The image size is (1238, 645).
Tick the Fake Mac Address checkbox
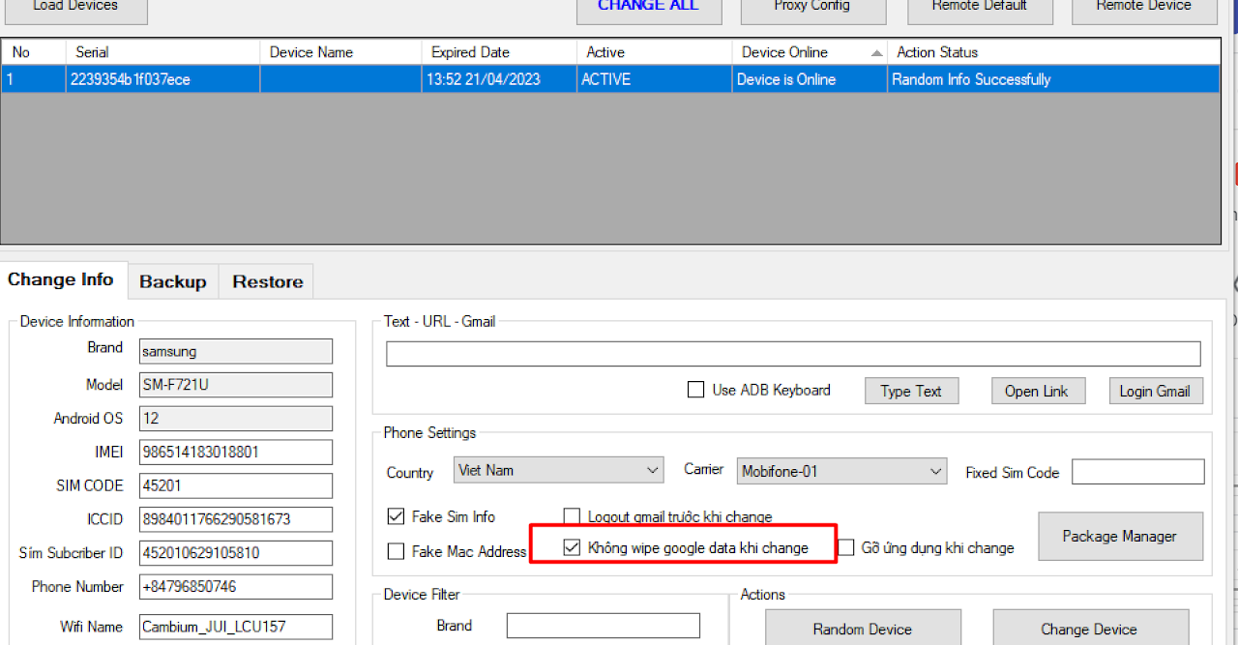point(396,551)
